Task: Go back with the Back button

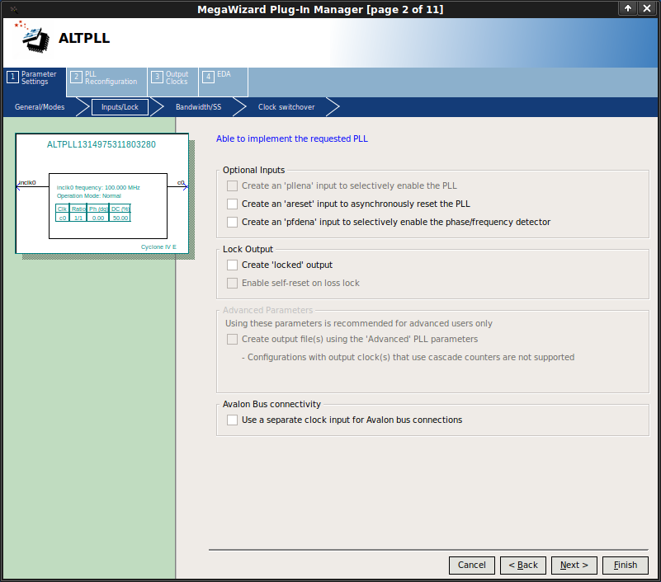Action: coord(523,565)
